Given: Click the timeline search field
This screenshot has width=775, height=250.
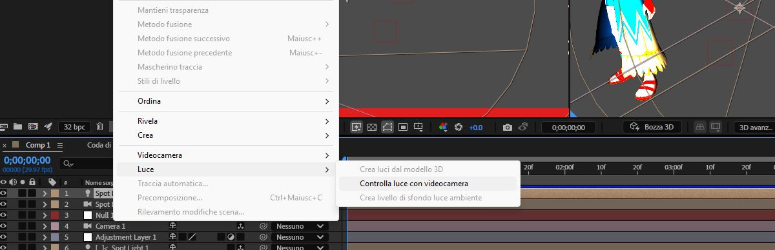Looking at the screenshot, I should (86, 164).
